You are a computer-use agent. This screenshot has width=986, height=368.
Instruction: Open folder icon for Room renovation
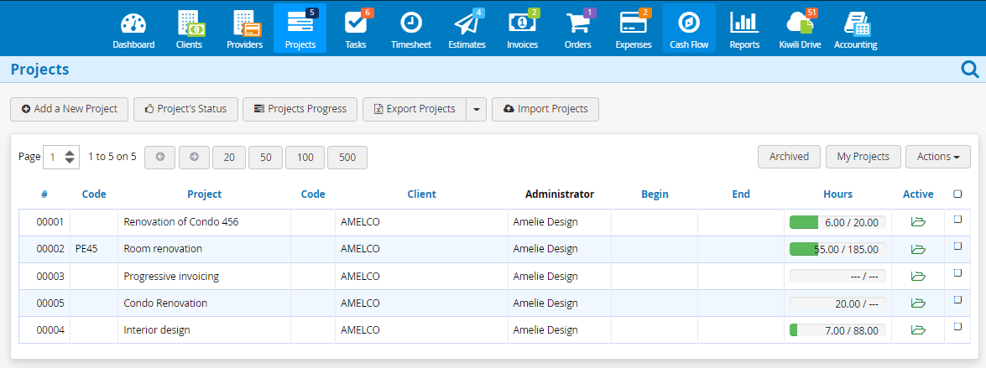tap(918, 249)
